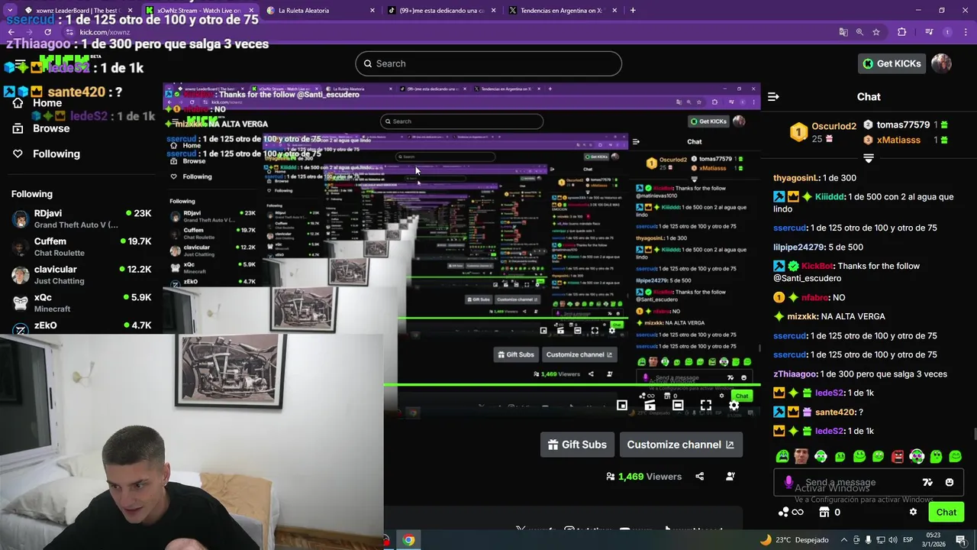Focus the Kick Search field
Screen dimensions: 977x550
pyautogui.click(x=488, y=63)
